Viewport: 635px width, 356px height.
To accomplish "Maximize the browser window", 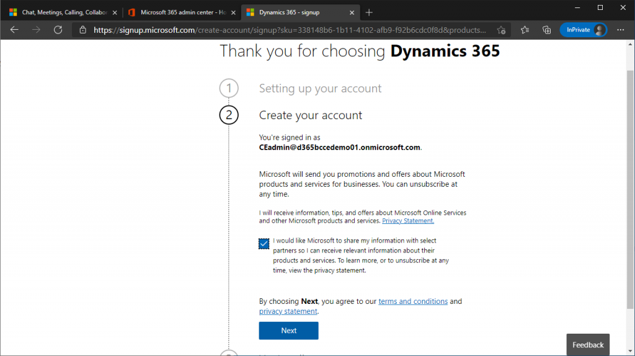I will [600, 7].
